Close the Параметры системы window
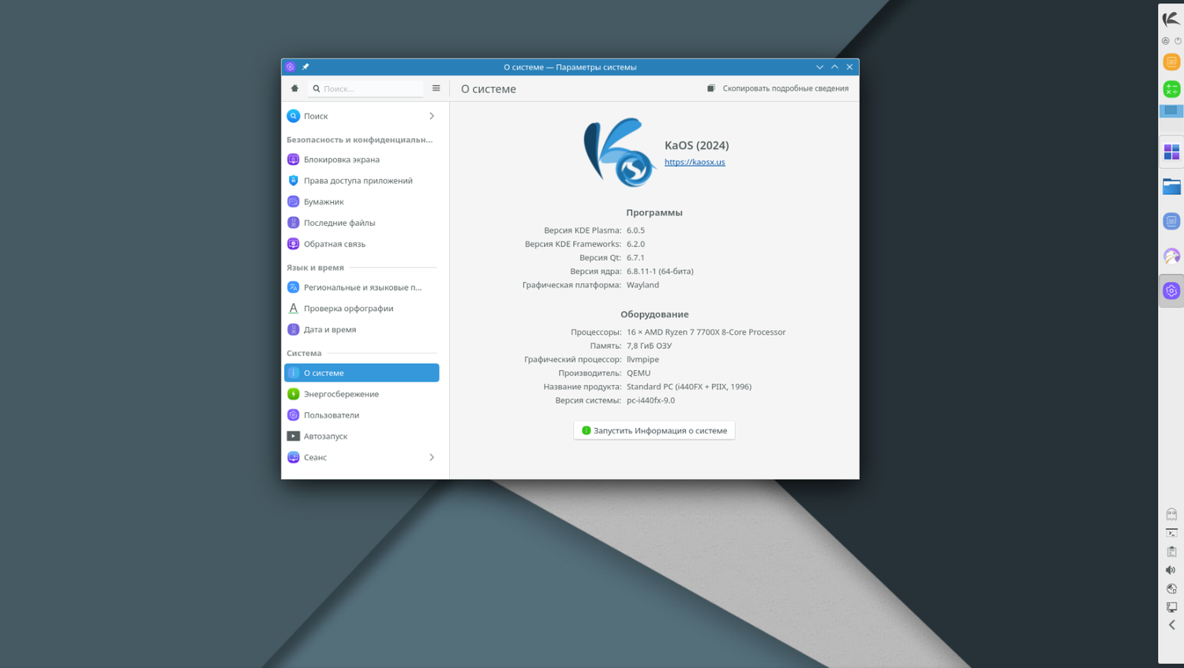The width and height of the screenshot is (1184, 668). click(849, 67)
